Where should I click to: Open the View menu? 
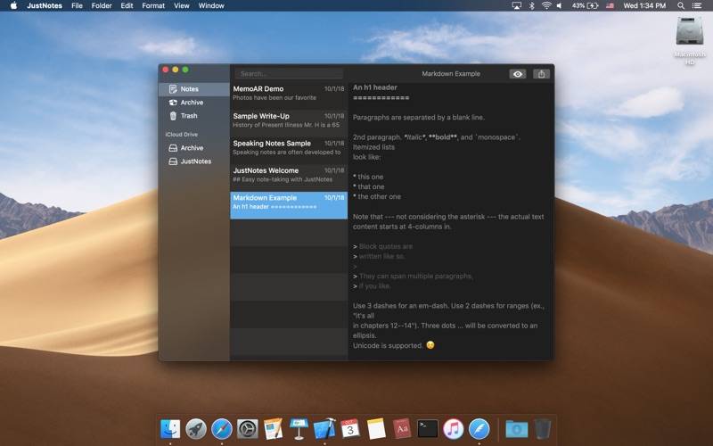click(x=182, y=5)
